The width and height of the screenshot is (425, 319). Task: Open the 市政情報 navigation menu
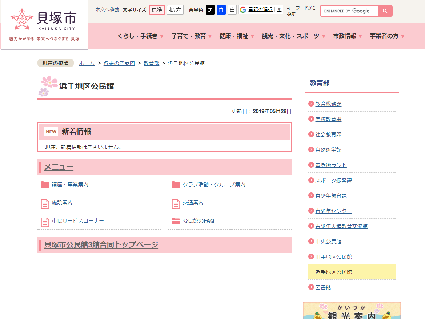point(348,36)
